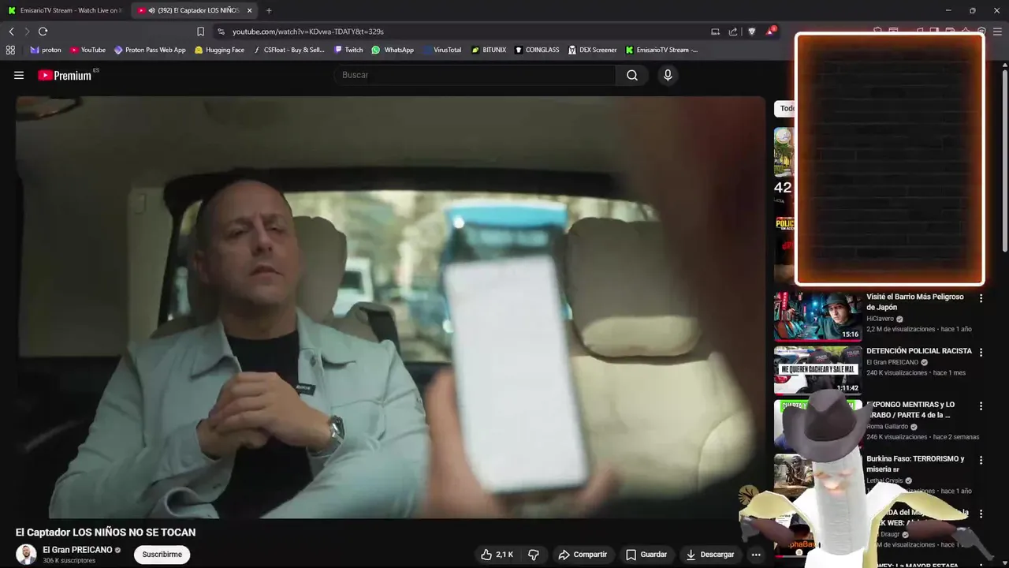Open the BITUNIX bookmark
The width and height of the screenshot is (1009, 568).
click(x=489, y=50)
